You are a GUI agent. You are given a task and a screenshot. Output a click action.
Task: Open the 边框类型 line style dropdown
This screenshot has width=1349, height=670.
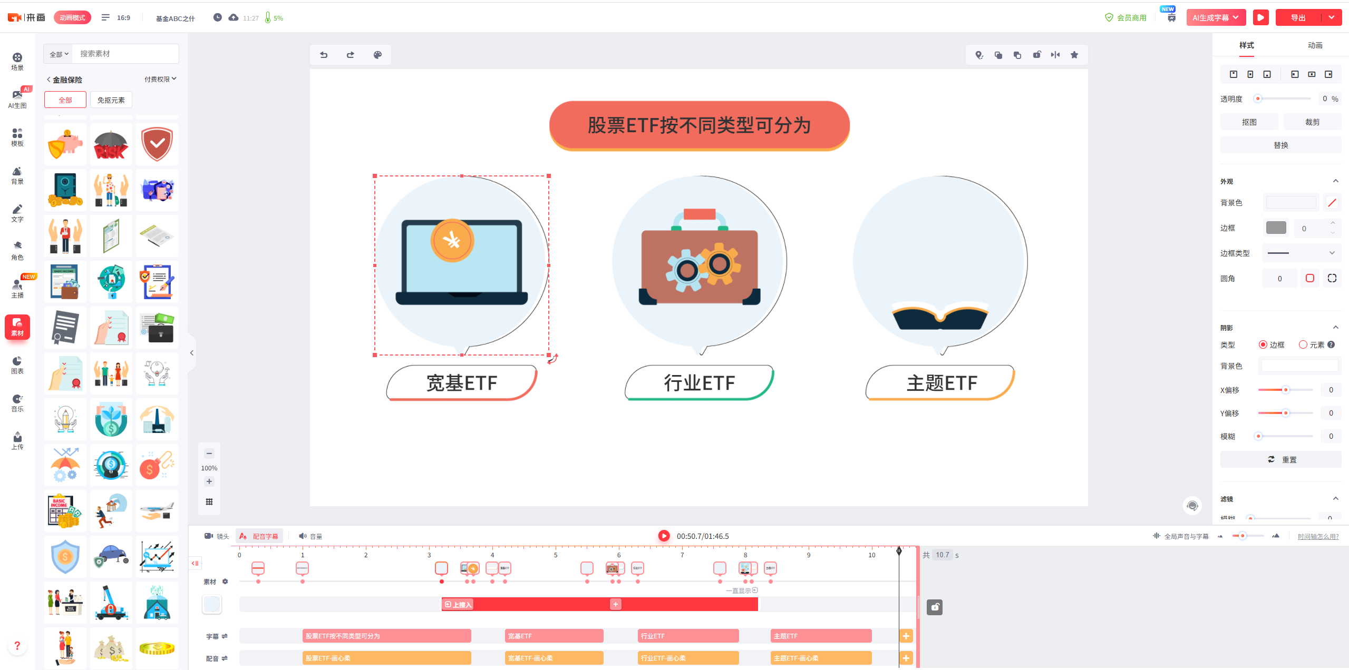(1302, 253)
